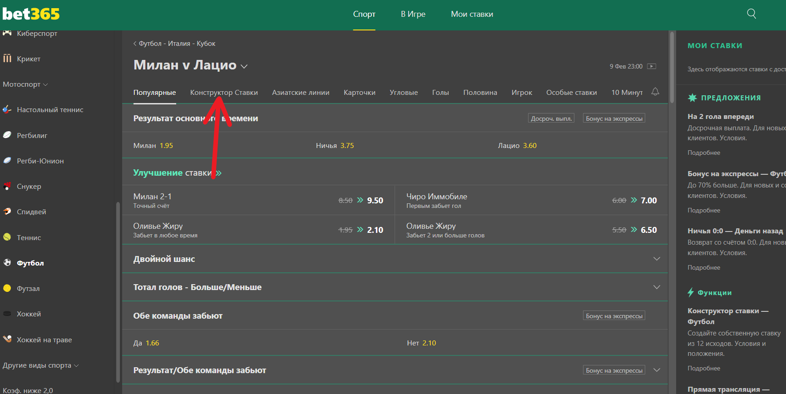The image size is (786, 394).
Task: Select Оливье Жиру anytime scorer 2.10
Action: pyautogui.click(x=258, y=230)
